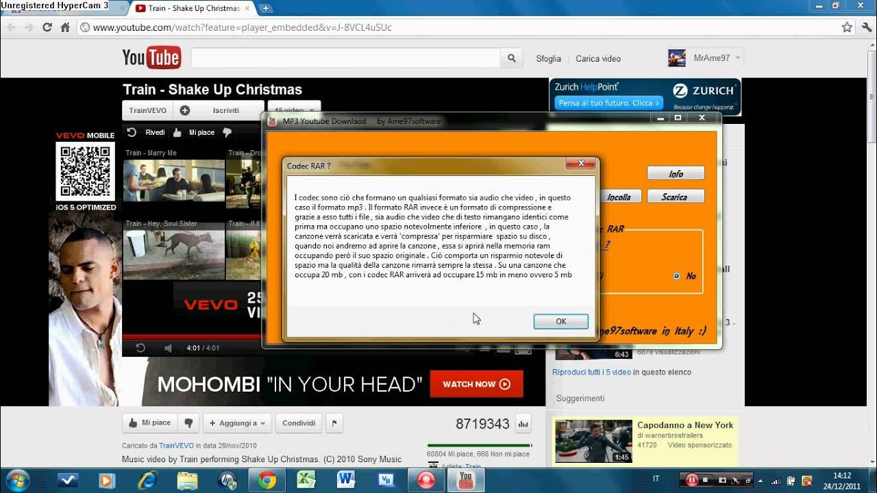Viewport: 877px width, 493px height.
Task: Click Riproduci tutti i 5 video link
Action: click(592, 372)
